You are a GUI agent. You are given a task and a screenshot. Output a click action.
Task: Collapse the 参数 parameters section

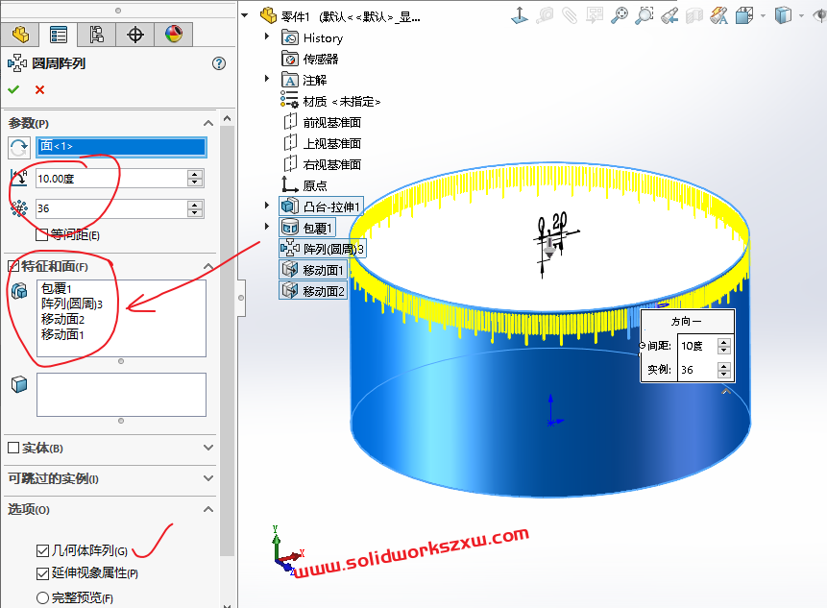pos(208,123)
